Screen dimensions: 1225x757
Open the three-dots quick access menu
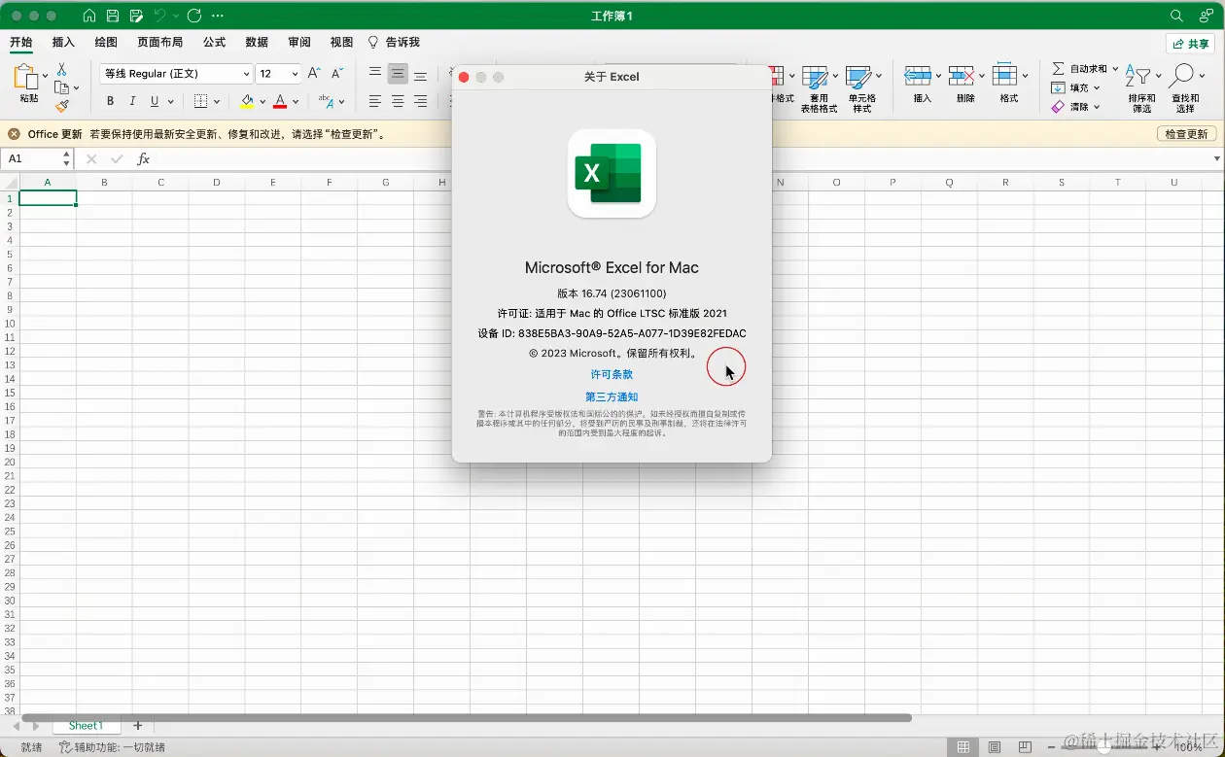[218, 16]
